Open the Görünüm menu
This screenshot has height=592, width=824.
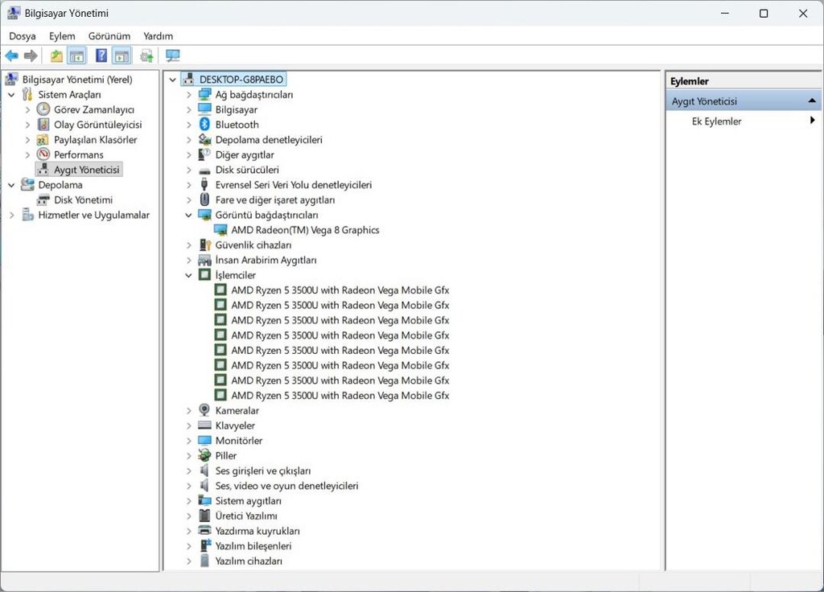tap(109, 36)
